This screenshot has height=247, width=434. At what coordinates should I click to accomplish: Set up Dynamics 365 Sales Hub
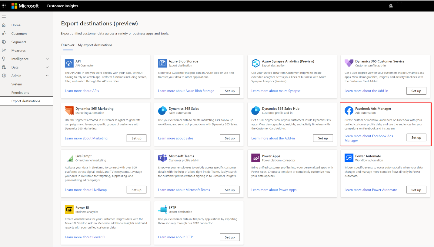(323, 138)
